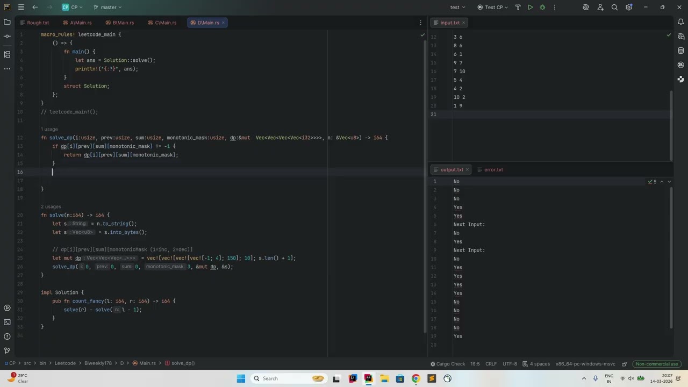688x387 pixels.
Task: Open CRLF line separator selector
Action: coord(491,364)
